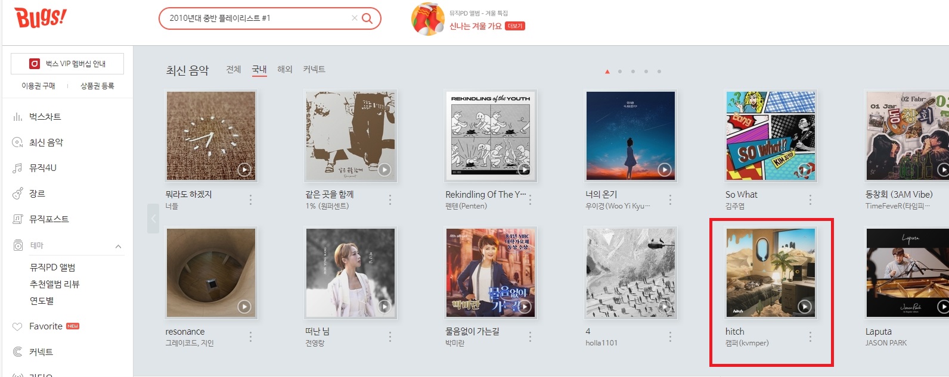Open the music note 뮤직4U icon
The image size is (949, 377).
coord(17,168)
